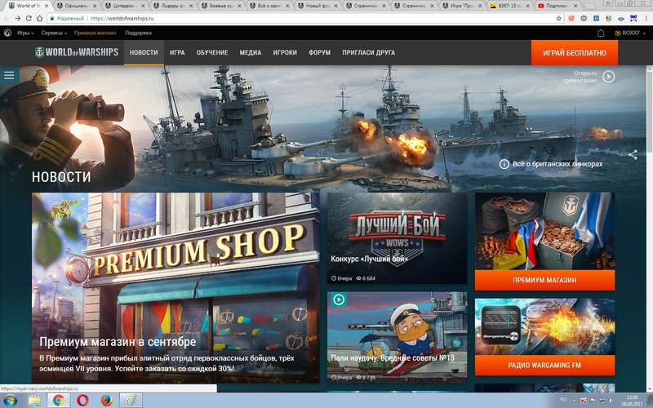Open Премиум магазин link in top bar

[x=95, y=33]
